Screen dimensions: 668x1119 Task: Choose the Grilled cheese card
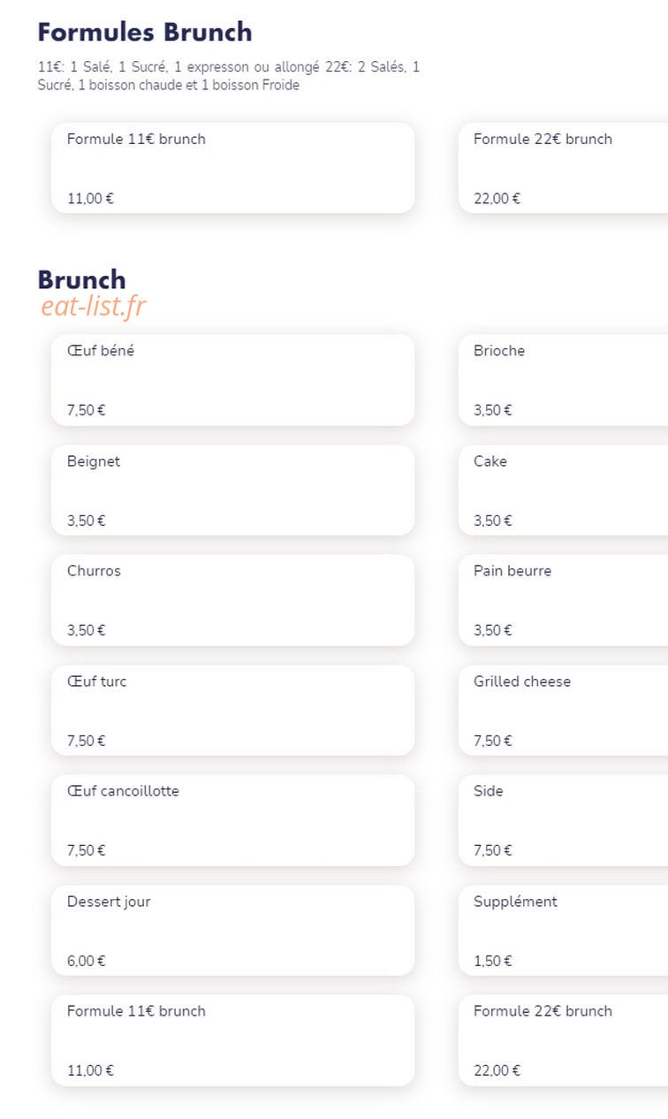click(563, 711)
